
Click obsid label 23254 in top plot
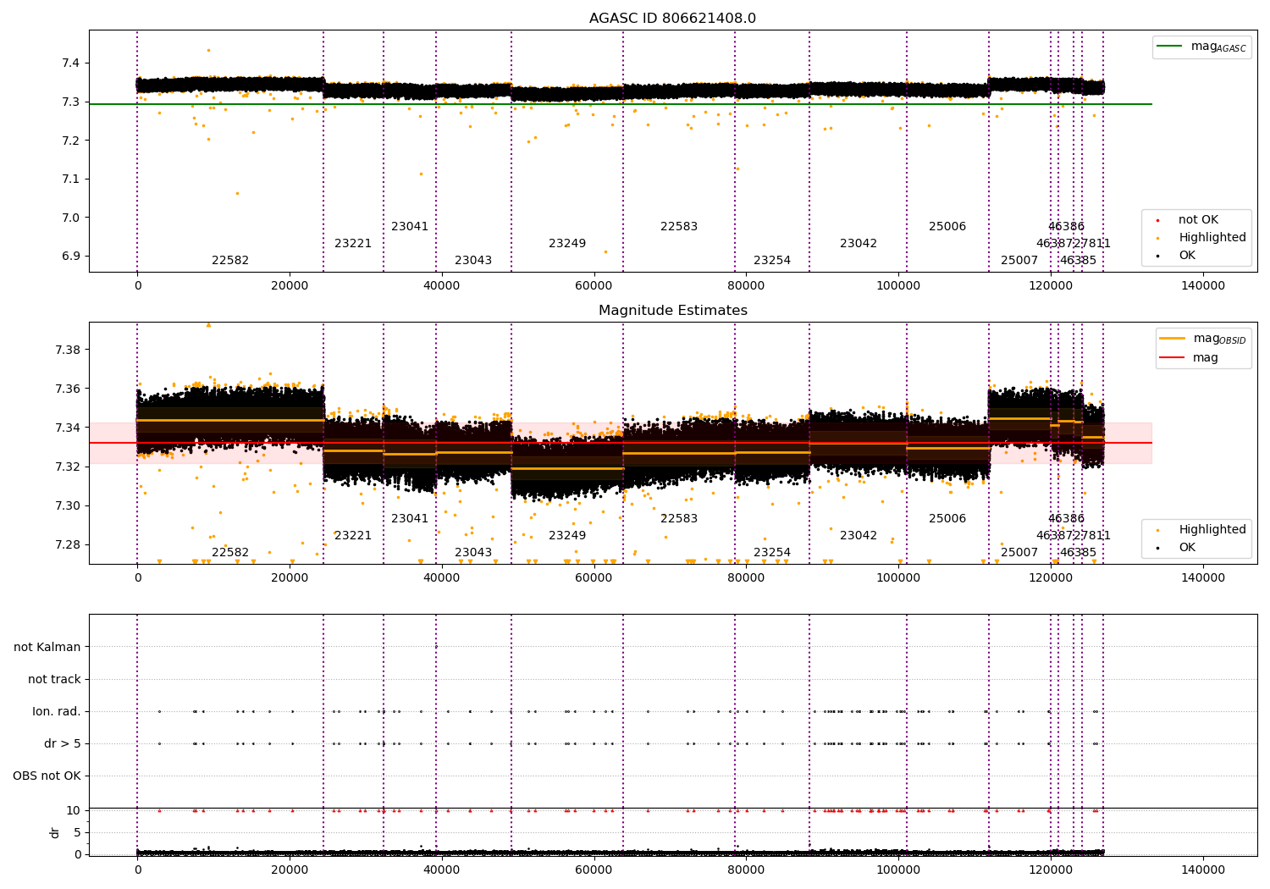click(x=772, y=261)
